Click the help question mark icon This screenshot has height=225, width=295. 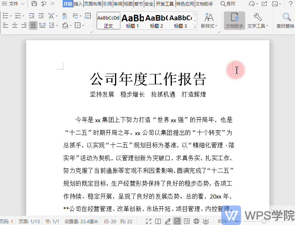[291, 4]
